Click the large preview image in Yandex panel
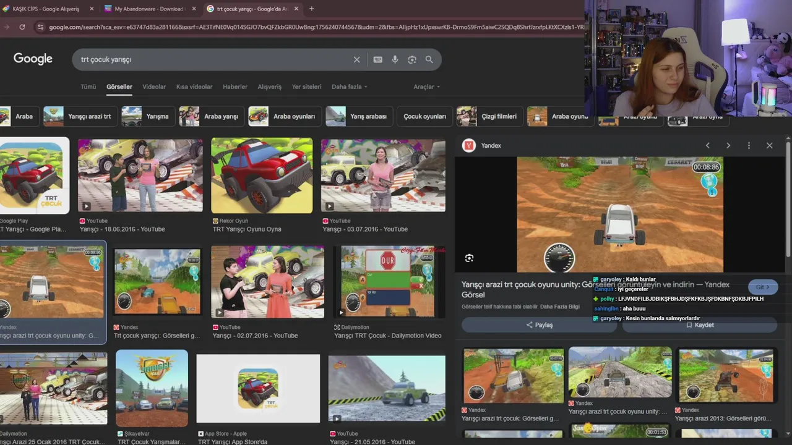The width and height of the screenshot is (792, 445). tap(619, 214)
